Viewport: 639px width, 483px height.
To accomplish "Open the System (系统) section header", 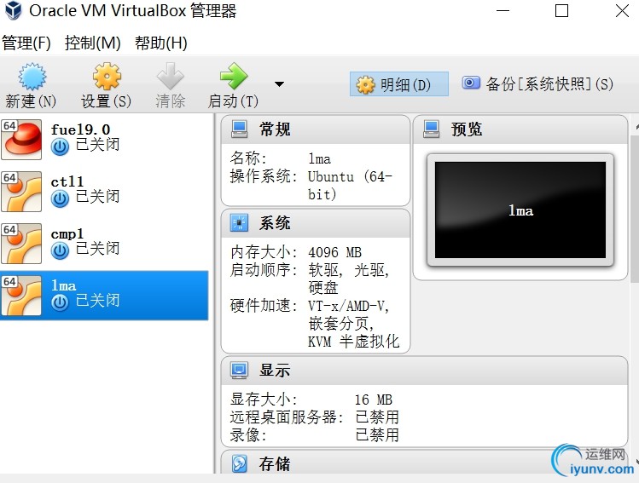I will click(316, 223).
